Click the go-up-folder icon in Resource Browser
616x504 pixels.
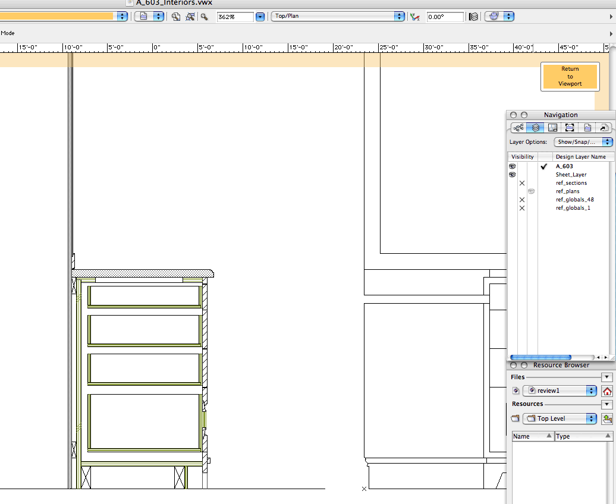point(607,419)
